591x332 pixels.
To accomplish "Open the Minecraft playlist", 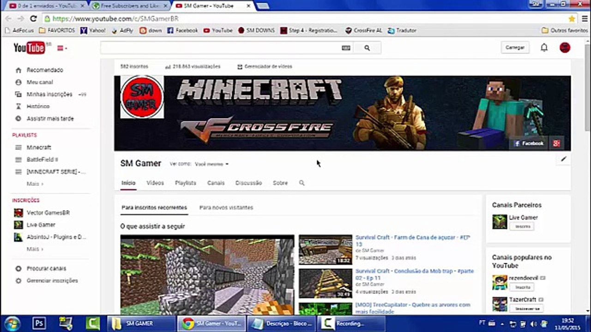I will [x=39, y=148].
